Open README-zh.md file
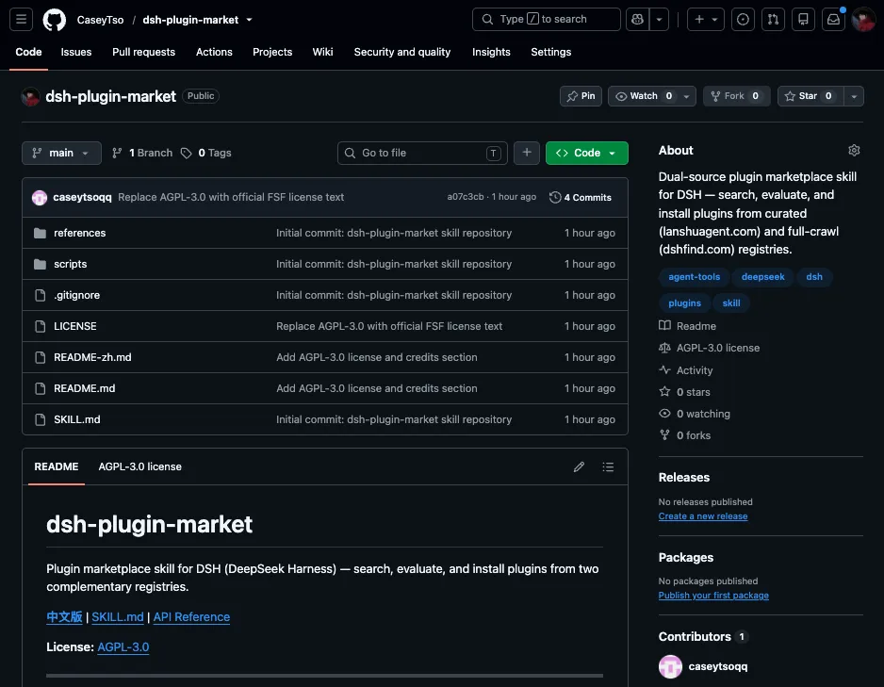 point(92,357)
